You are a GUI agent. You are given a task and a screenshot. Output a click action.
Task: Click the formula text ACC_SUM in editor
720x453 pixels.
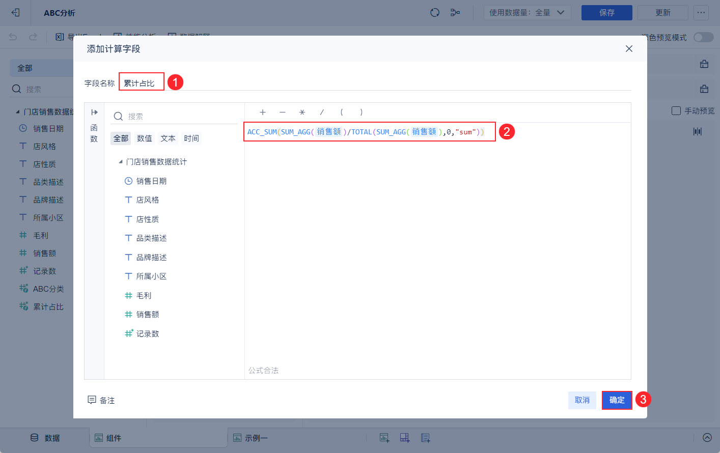262,132
